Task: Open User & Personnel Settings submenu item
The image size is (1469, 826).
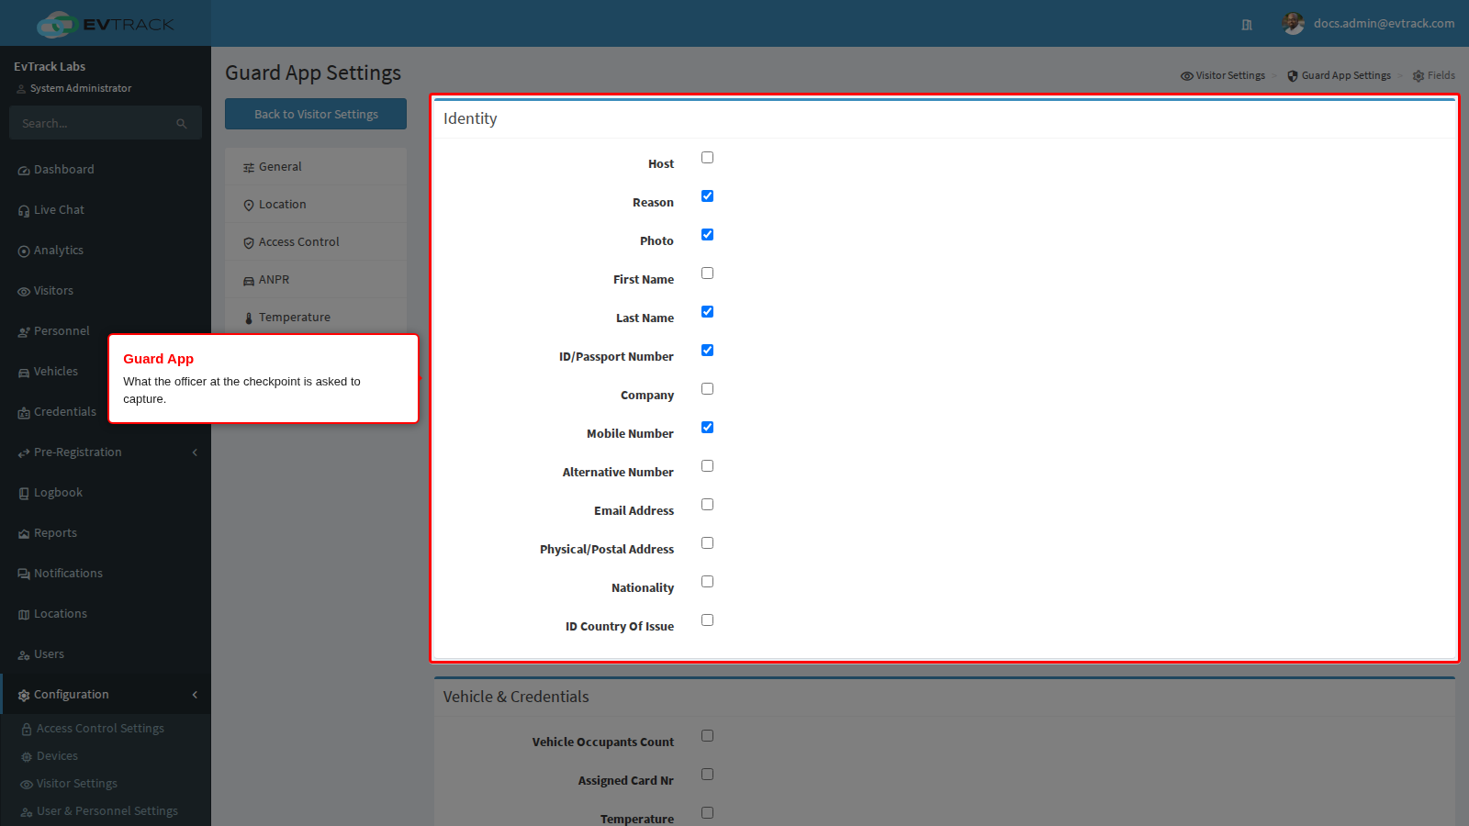Action: tap(99, 811)
